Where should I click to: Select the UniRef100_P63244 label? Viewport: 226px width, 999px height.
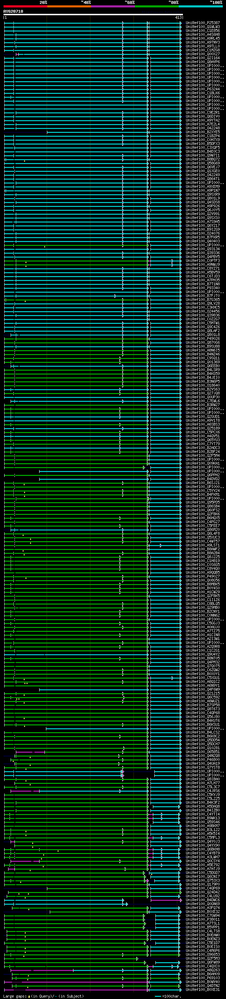pyautogui.click(x=203, y=89)
